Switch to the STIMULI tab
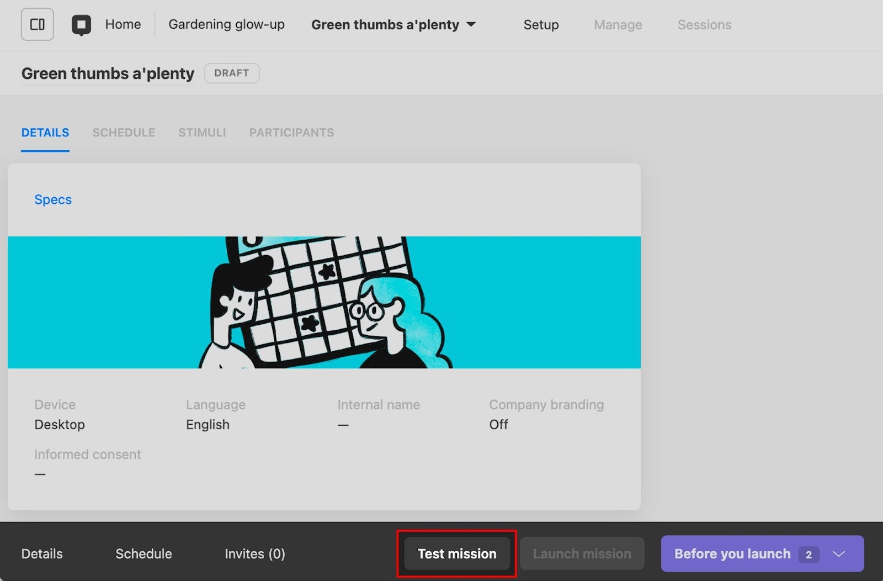 [202, 133]
